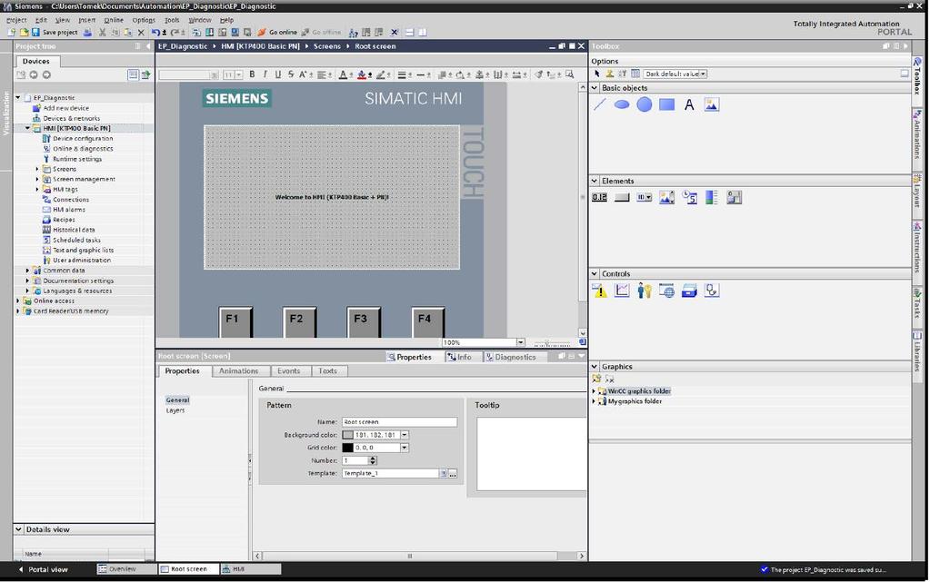Click the Name field containing Root screen
This screenshot has height=582, width=930.
(399, 422)
